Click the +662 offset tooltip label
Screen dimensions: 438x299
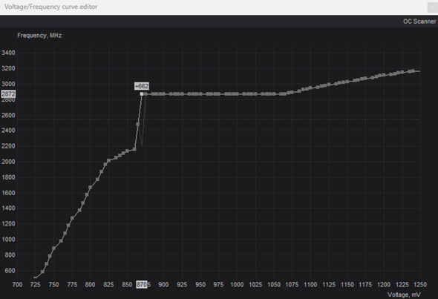pyautogui.click(x=142, y=86)
